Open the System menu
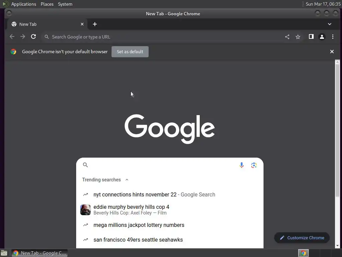This screenshot has width=342, height=257. tap(65, 4)
